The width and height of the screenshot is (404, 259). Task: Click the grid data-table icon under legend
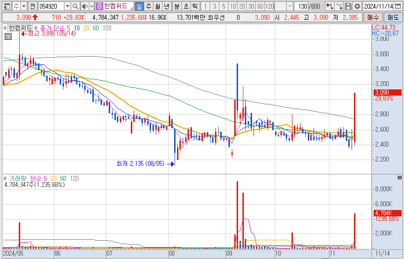click(8, 37)
